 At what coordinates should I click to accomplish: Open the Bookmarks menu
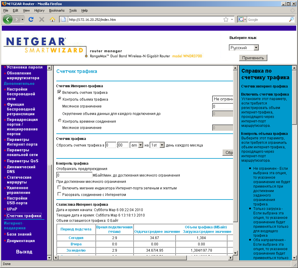coord(57,10)
